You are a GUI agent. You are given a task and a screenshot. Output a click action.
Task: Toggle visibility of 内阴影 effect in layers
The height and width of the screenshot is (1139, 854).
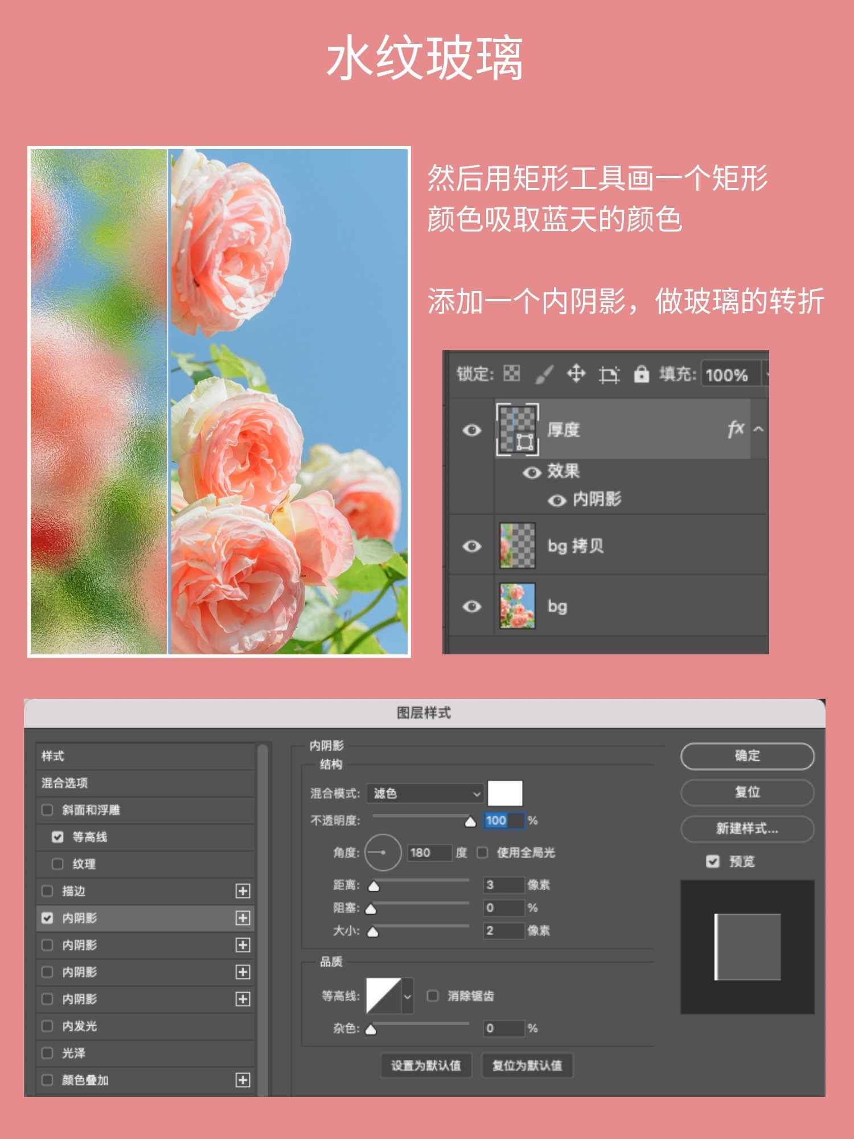[x=556, y=500]
